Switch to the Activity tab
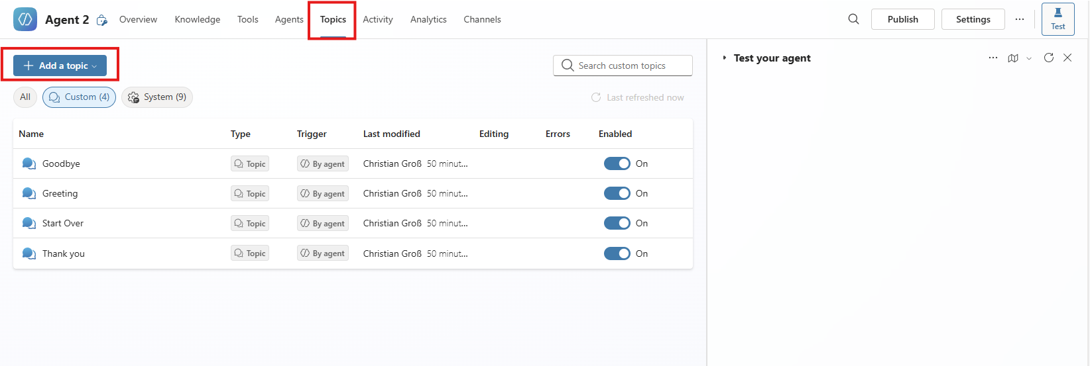 (x=378, y=19)
